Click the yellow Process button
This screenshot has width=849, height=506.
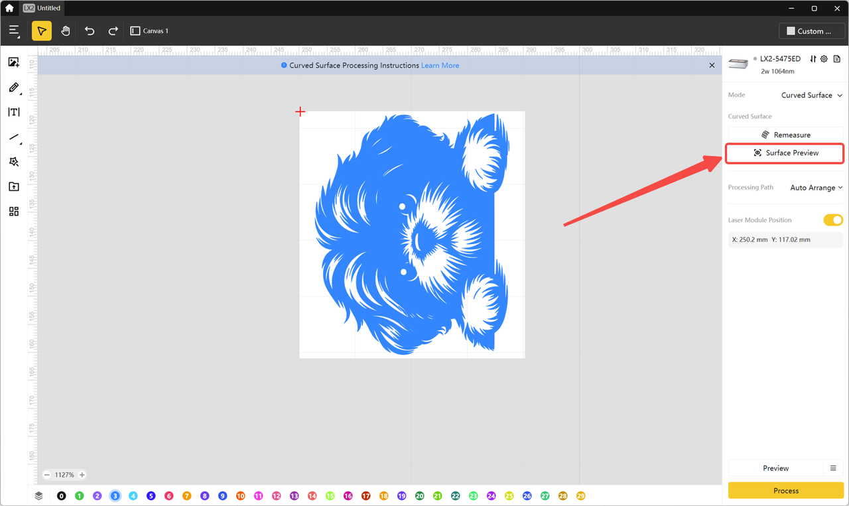[x=785, y=491]
